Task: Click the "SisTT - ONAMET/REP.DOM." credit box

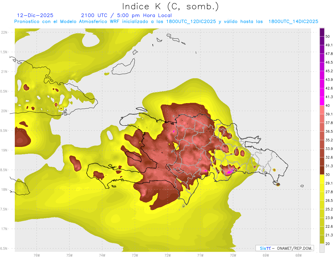Action: point(284,248)
